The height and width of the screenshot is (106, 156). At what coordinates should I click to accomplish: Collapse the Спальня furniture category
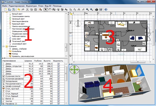[x=3, y=46]
